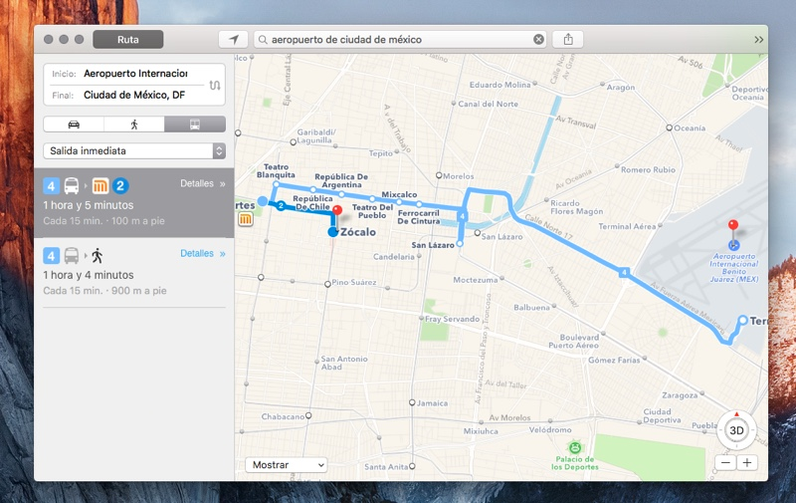The image size is (796, 503).
Task: Edit the Final destination field
Action: click(x=134, y=95)
